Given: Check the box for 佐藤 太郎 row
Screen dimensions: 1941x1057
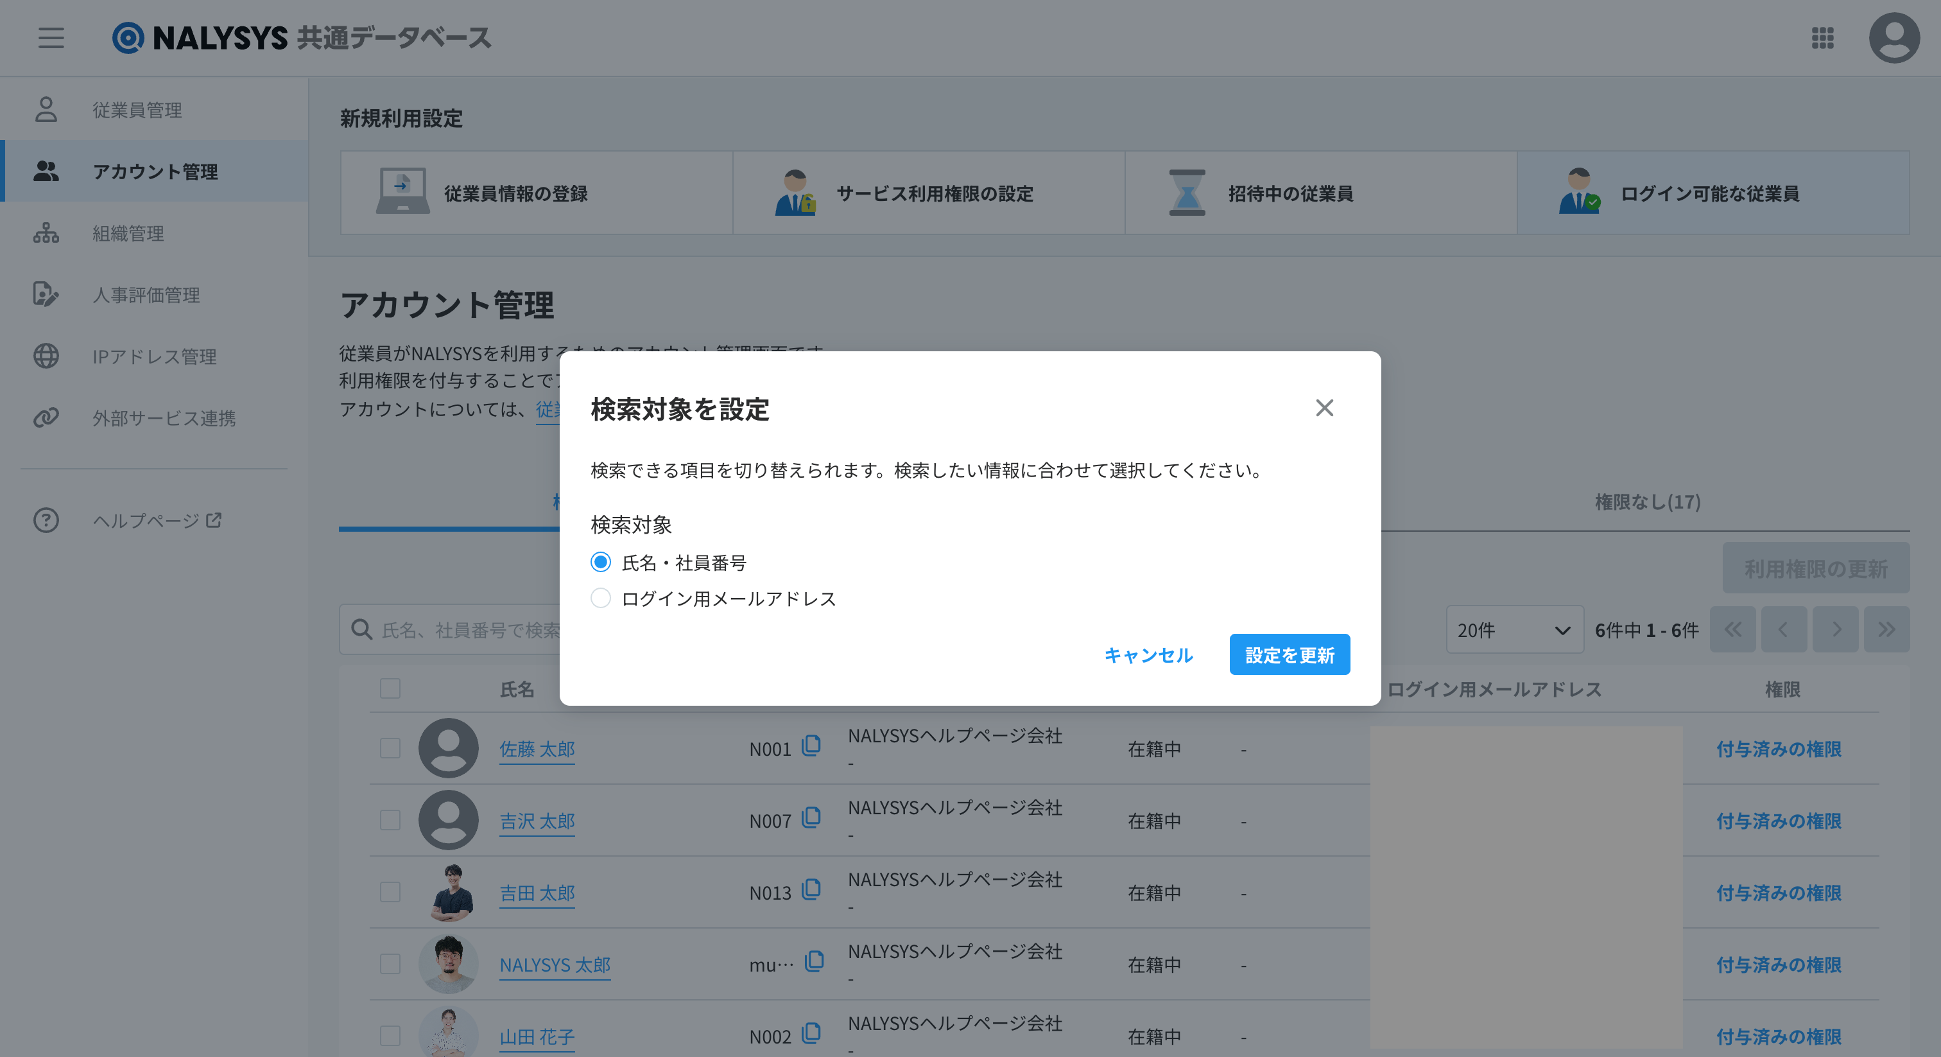Looking at the screenshot, I should (390, 748).
